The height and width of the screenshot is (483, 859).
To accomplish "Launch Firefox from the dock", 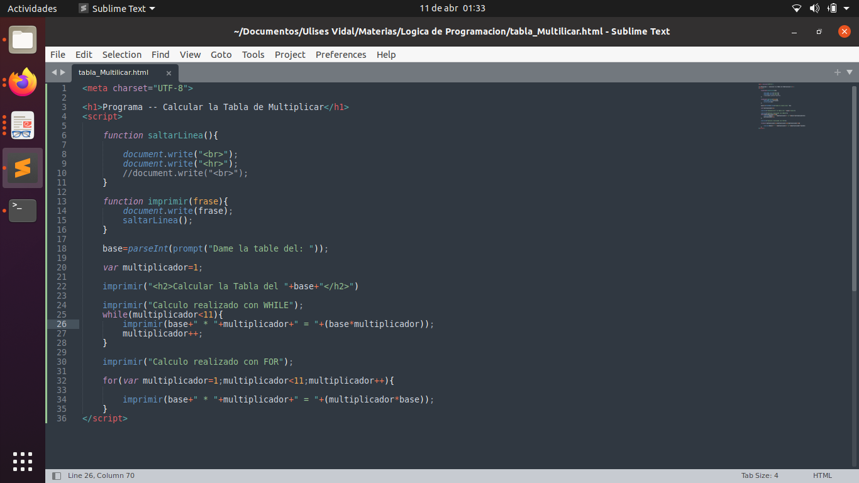I will click(x=23, y=82).
